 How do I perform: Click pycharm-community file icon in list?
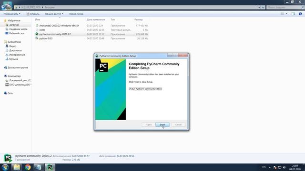pyautogui.click(x=37, y=34)
